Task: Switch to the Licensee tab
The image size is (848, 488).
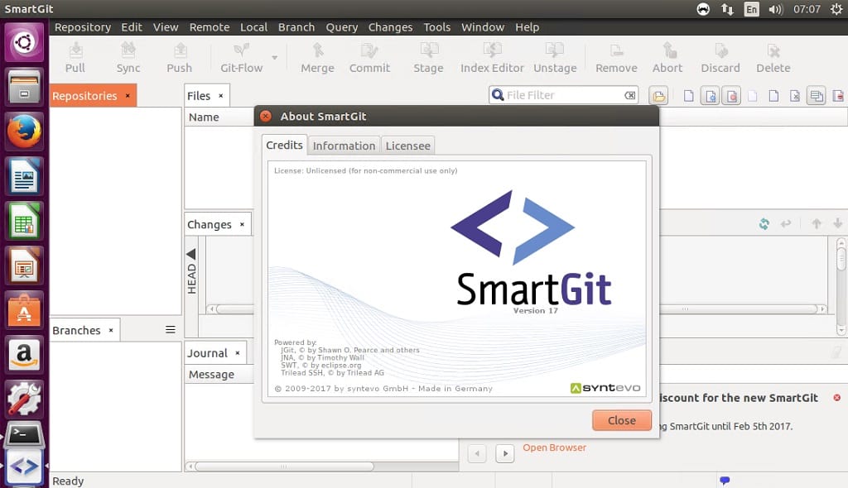Action: click(407, 146)
